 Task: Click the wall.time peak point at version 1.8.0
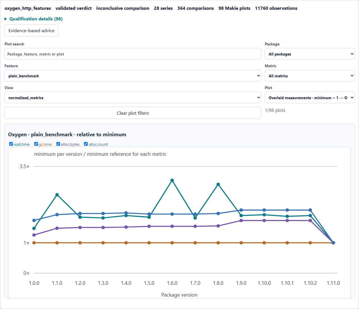pyautogui.click(x=218, y=184)
